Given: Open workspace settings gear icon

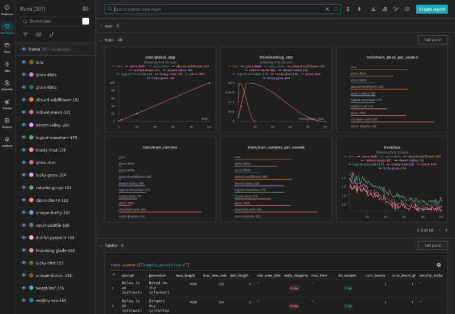Looking at the screenshot, I should [407, 9].
